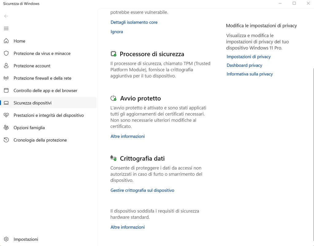
Task: Click the Home icon in the sidebar
Action: (x=6, y=41)
